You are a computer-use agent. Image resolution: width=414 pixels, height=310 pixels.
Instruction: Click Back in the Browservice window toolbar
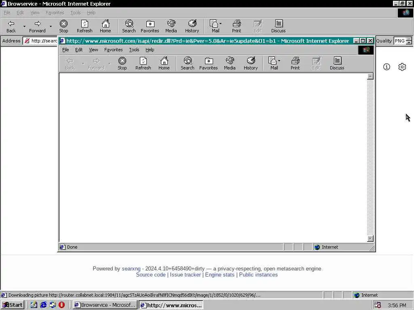click(11, 26)
